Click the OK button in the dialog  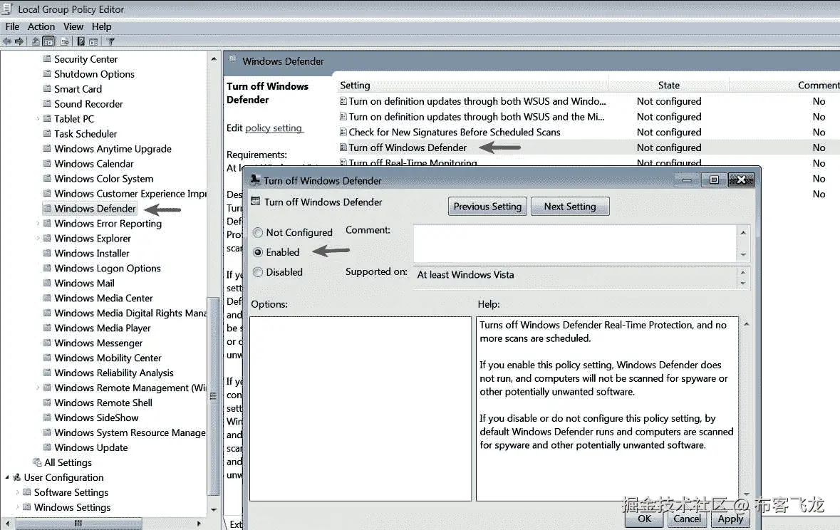tap(645, 518)
